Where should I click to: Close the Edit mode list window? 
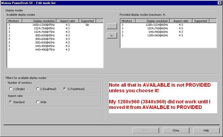pyautogui.click(x=219, y=3)
